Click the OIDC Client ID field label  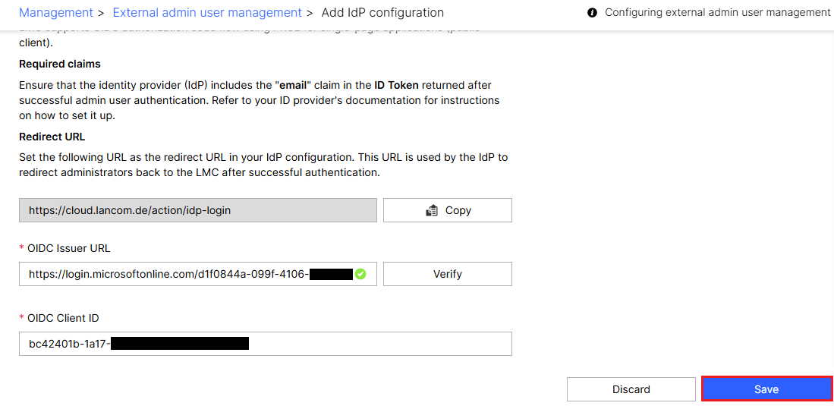tap(64, 318)
